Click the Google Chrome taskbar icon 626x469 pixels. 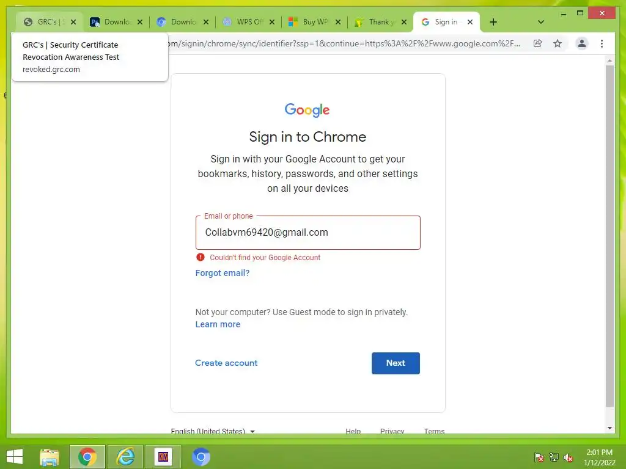(x=87, y=457)
